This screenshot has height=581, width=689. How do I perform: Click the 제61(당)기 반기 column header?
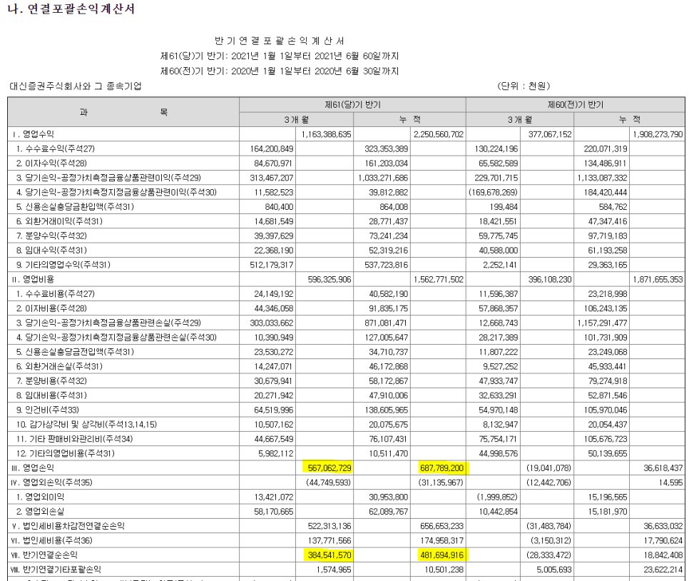click(352, 105)
